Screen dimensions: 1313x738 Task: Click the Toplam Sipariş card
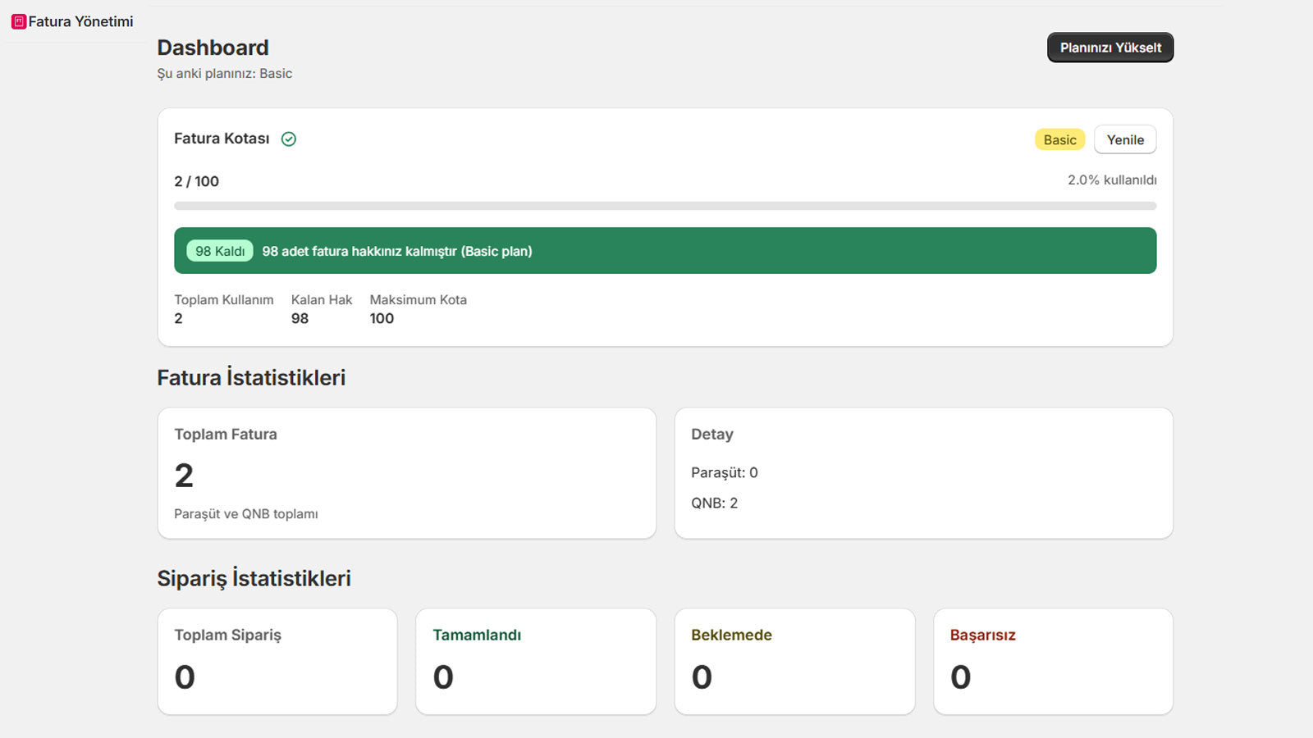coord(277,661)
